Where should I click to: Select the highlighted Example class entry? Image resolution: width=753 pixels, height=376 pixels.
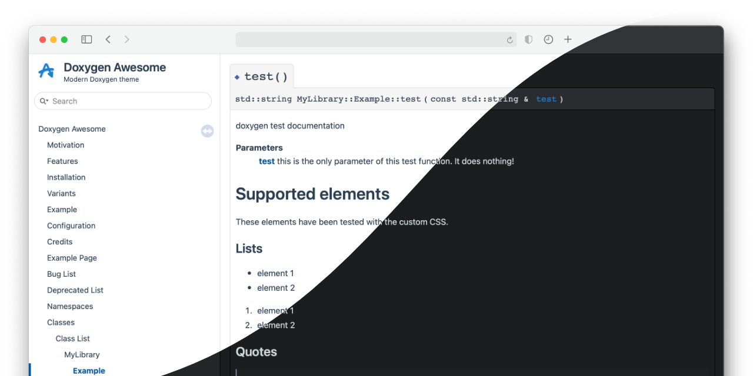click(89, 371)
